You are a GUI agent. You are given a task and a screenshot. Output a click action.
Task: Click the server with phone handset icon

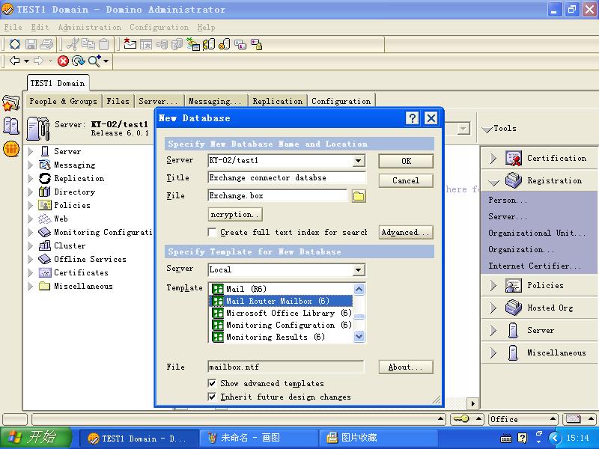click(x=209, y=44)
